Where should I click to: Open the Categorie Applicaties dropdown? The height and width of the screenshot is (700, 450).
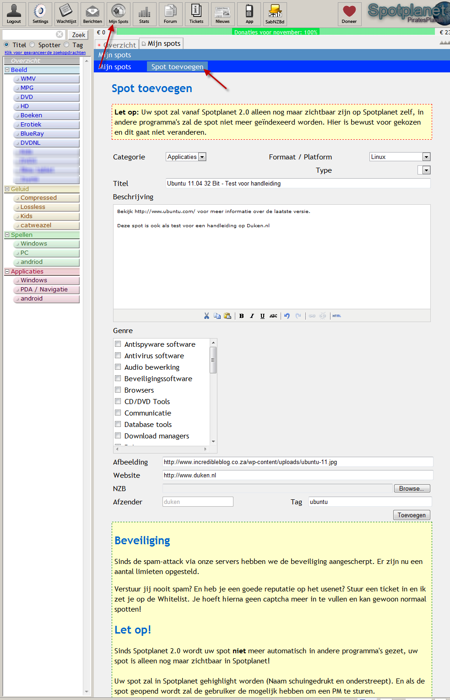coord(186,157)
